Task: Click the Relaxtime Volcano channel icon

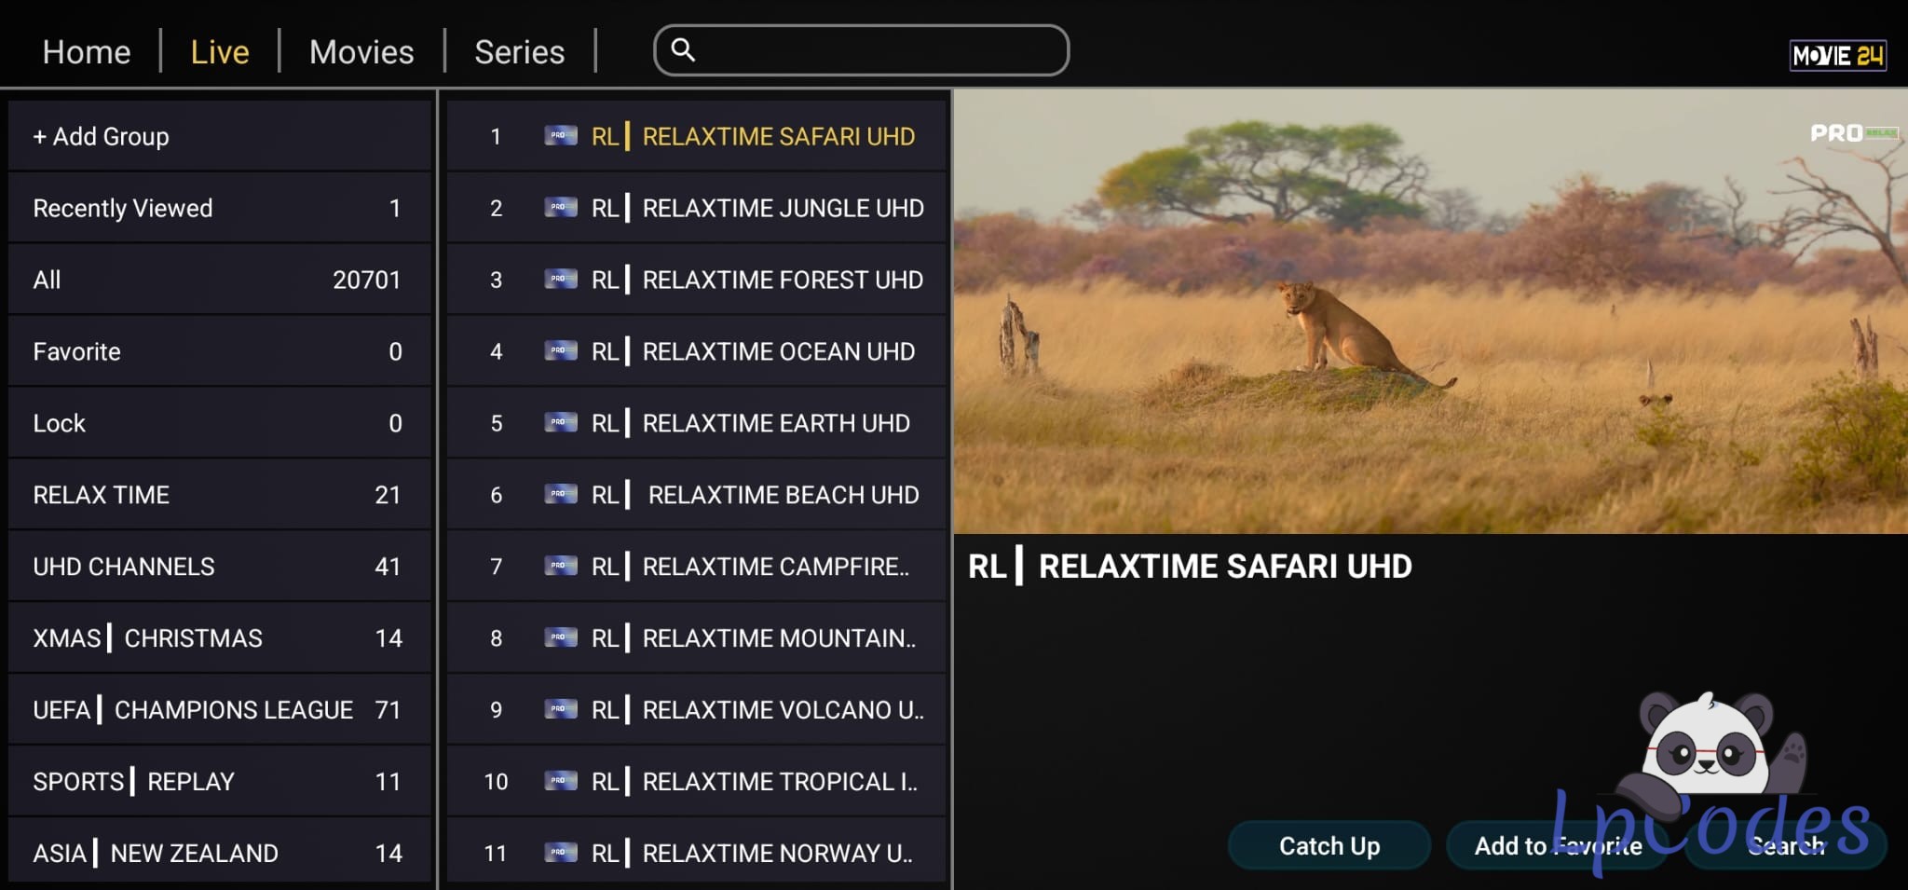Action: click(560, 709)
